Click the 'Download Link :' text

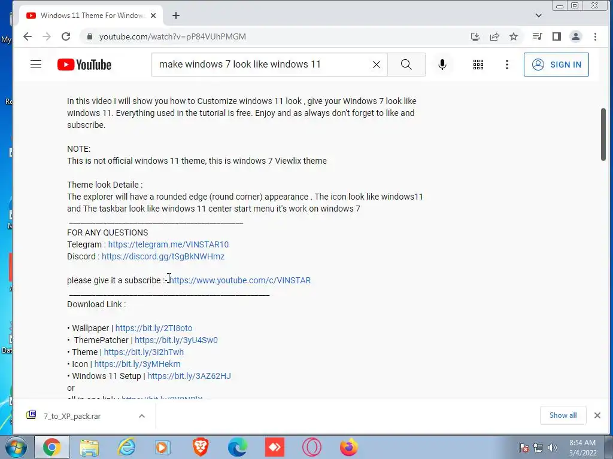point(96,304)
